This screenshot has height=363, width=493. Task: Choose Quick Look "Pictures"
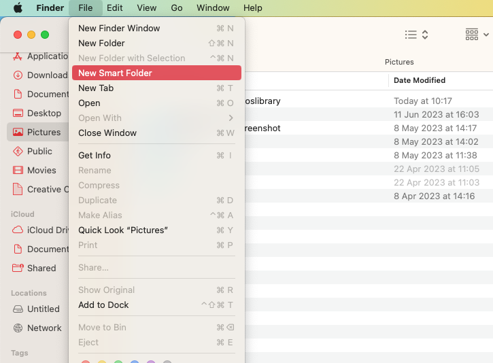tap(156, 230)
